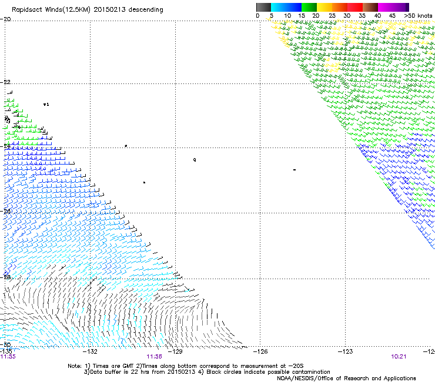Click the 'Times are GMT' note line

pos(185,366)
